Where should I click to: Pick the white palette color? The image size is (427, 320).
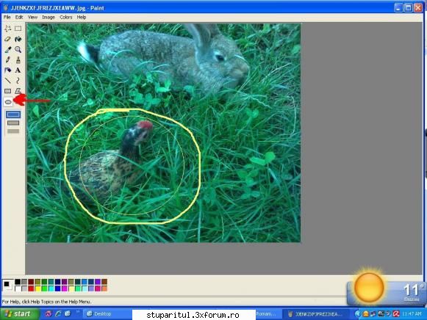18,288
